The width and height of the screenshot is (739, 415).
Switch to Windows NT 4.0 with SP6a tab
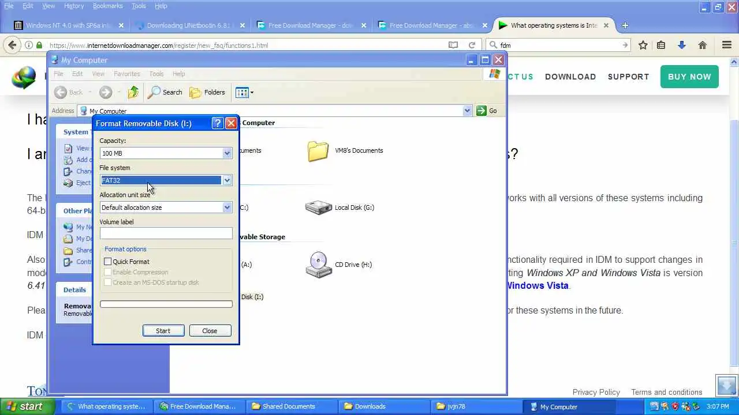68,25
